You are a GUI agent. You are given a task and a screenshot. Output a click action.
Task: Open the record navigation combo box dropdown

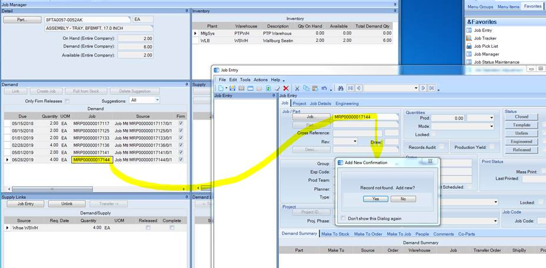pyautogui.click(x=416, y=88)
